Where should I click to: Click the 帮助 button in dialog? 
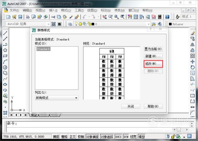point(153,106)
